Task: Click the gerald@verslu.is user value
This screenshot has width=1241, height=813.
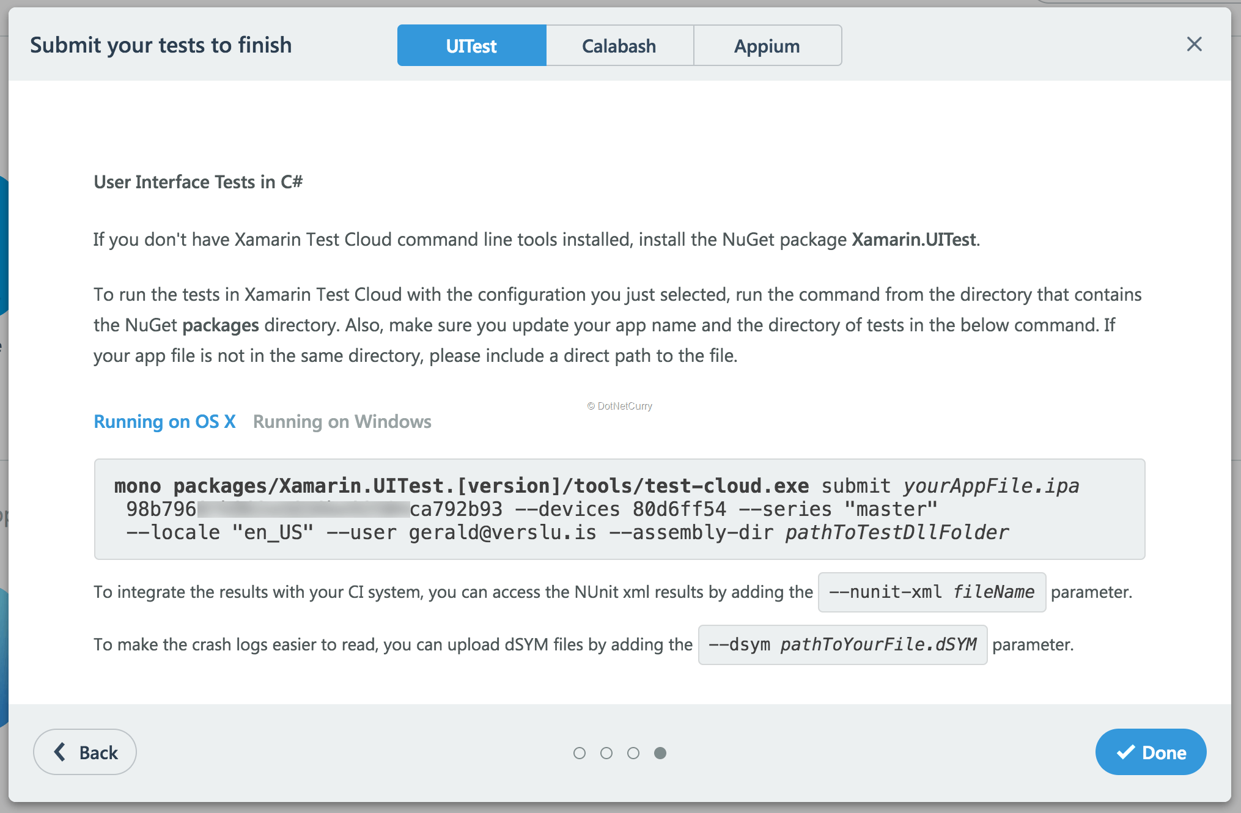Action: (x=503, y=532)
